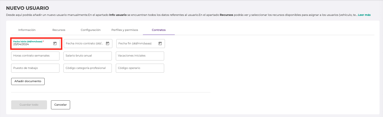Click the Horas contrato semanales field
383x117 pixels.
click(35, 56)
